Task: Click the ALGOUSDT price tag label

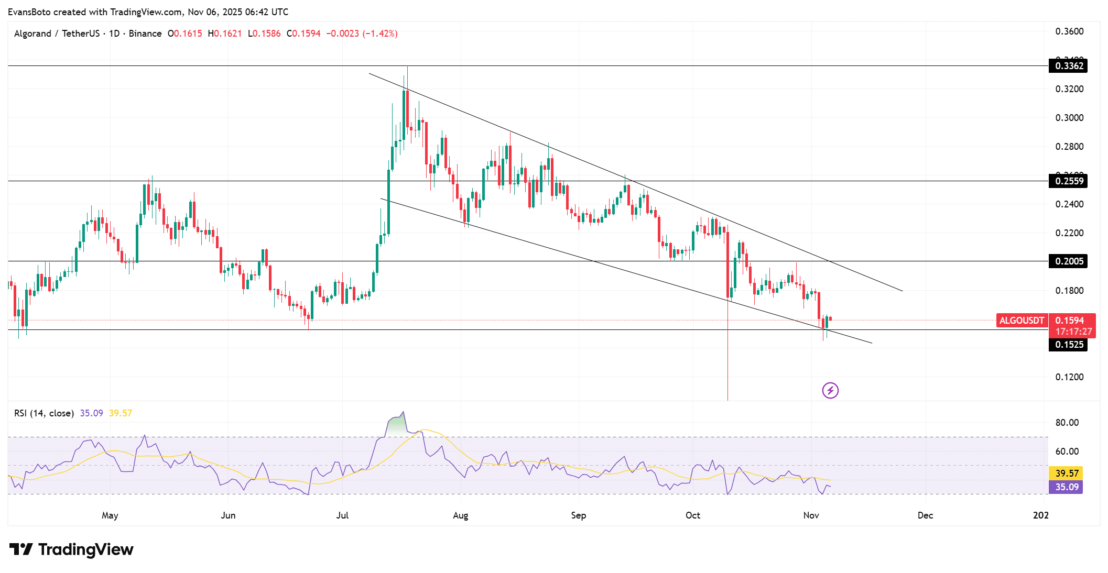Action: [1021, 321]
